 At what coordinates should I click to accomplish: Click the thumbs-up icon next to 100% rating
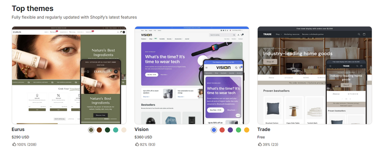[x=14, y=145]
